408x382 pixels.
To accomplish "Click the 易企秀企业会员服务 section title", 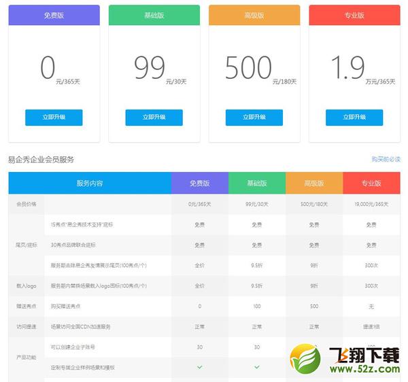I will (41, 160).
